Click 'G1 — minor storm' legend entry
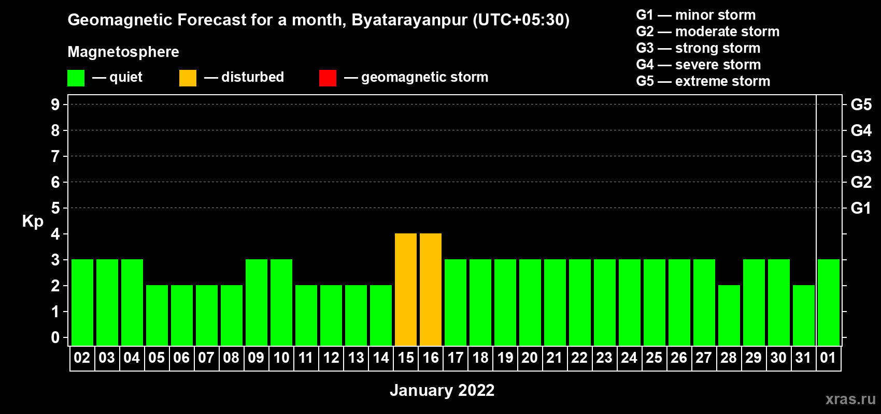This screenshot has height=414, width=881. [696, 15]
